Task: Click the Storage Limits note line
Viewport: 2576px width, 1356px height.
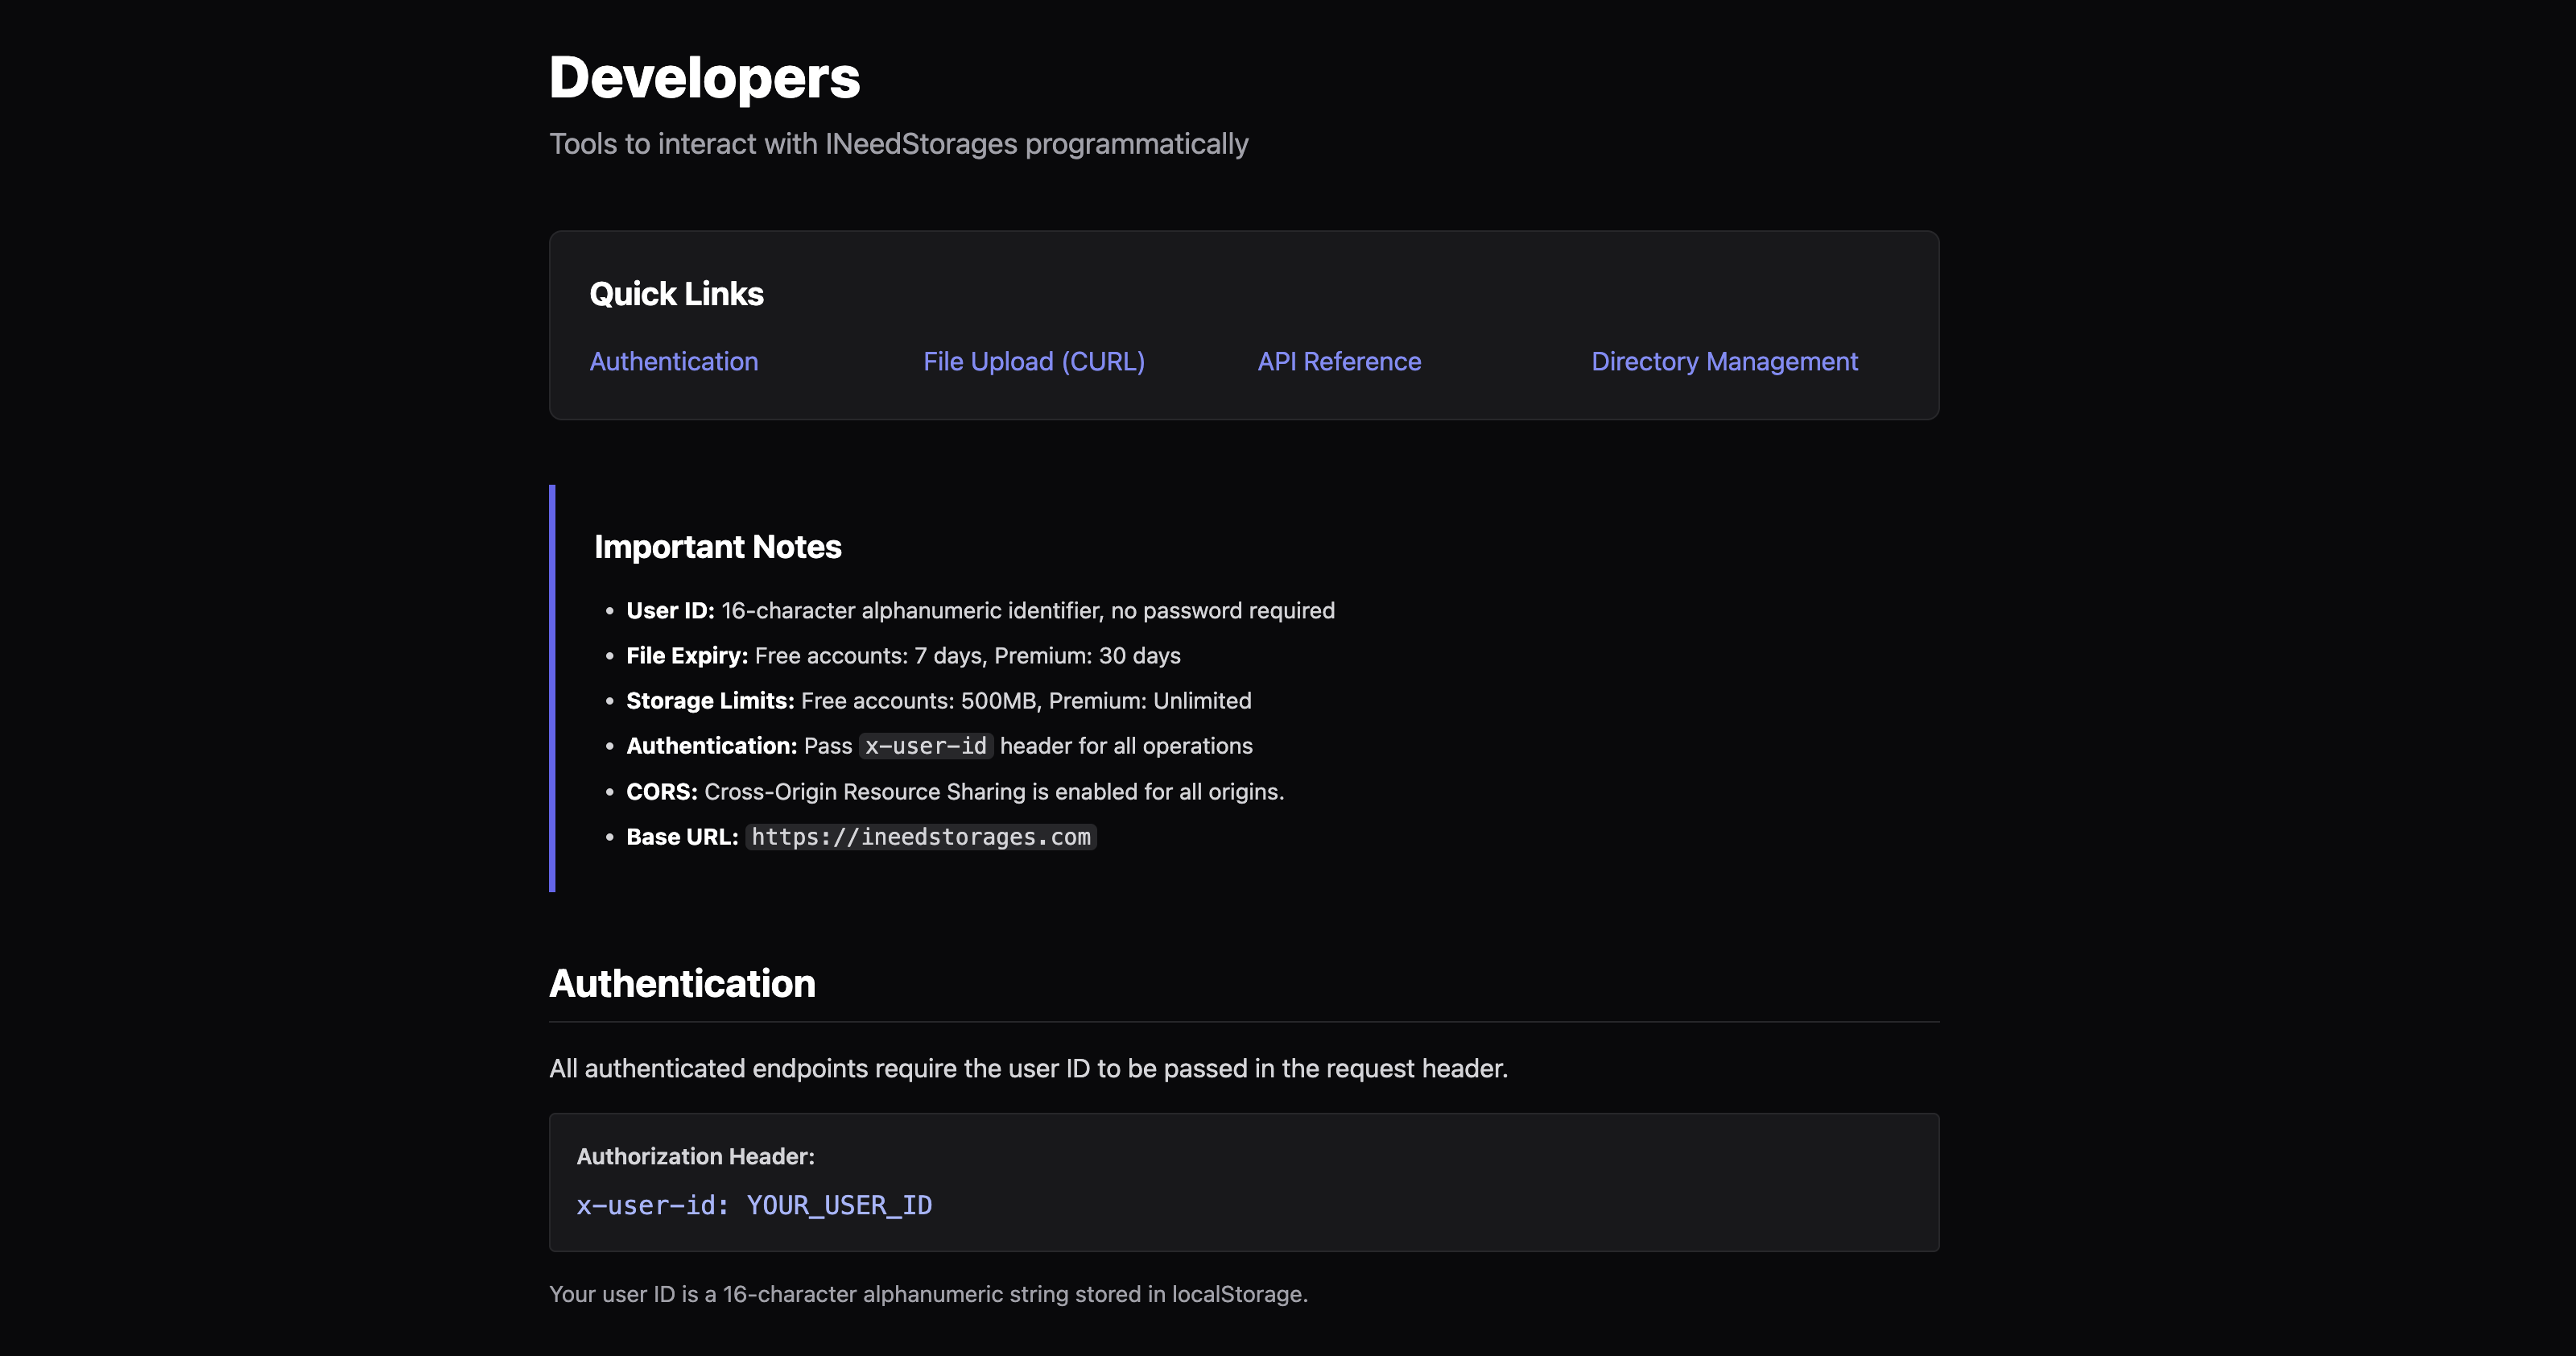Action: click(x=938, y=700)
